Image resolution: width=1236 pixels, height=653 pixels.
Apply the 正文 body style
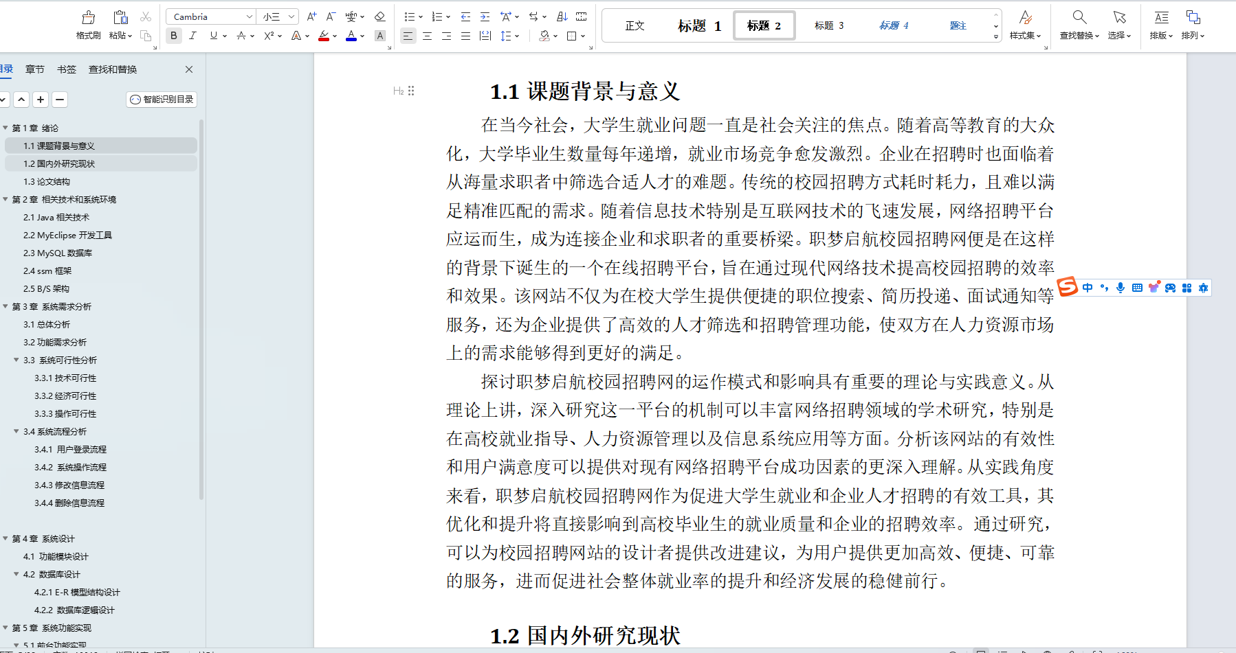[x=634, y=25]
